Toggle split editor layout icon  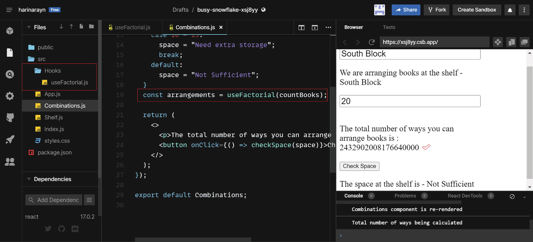301,27
